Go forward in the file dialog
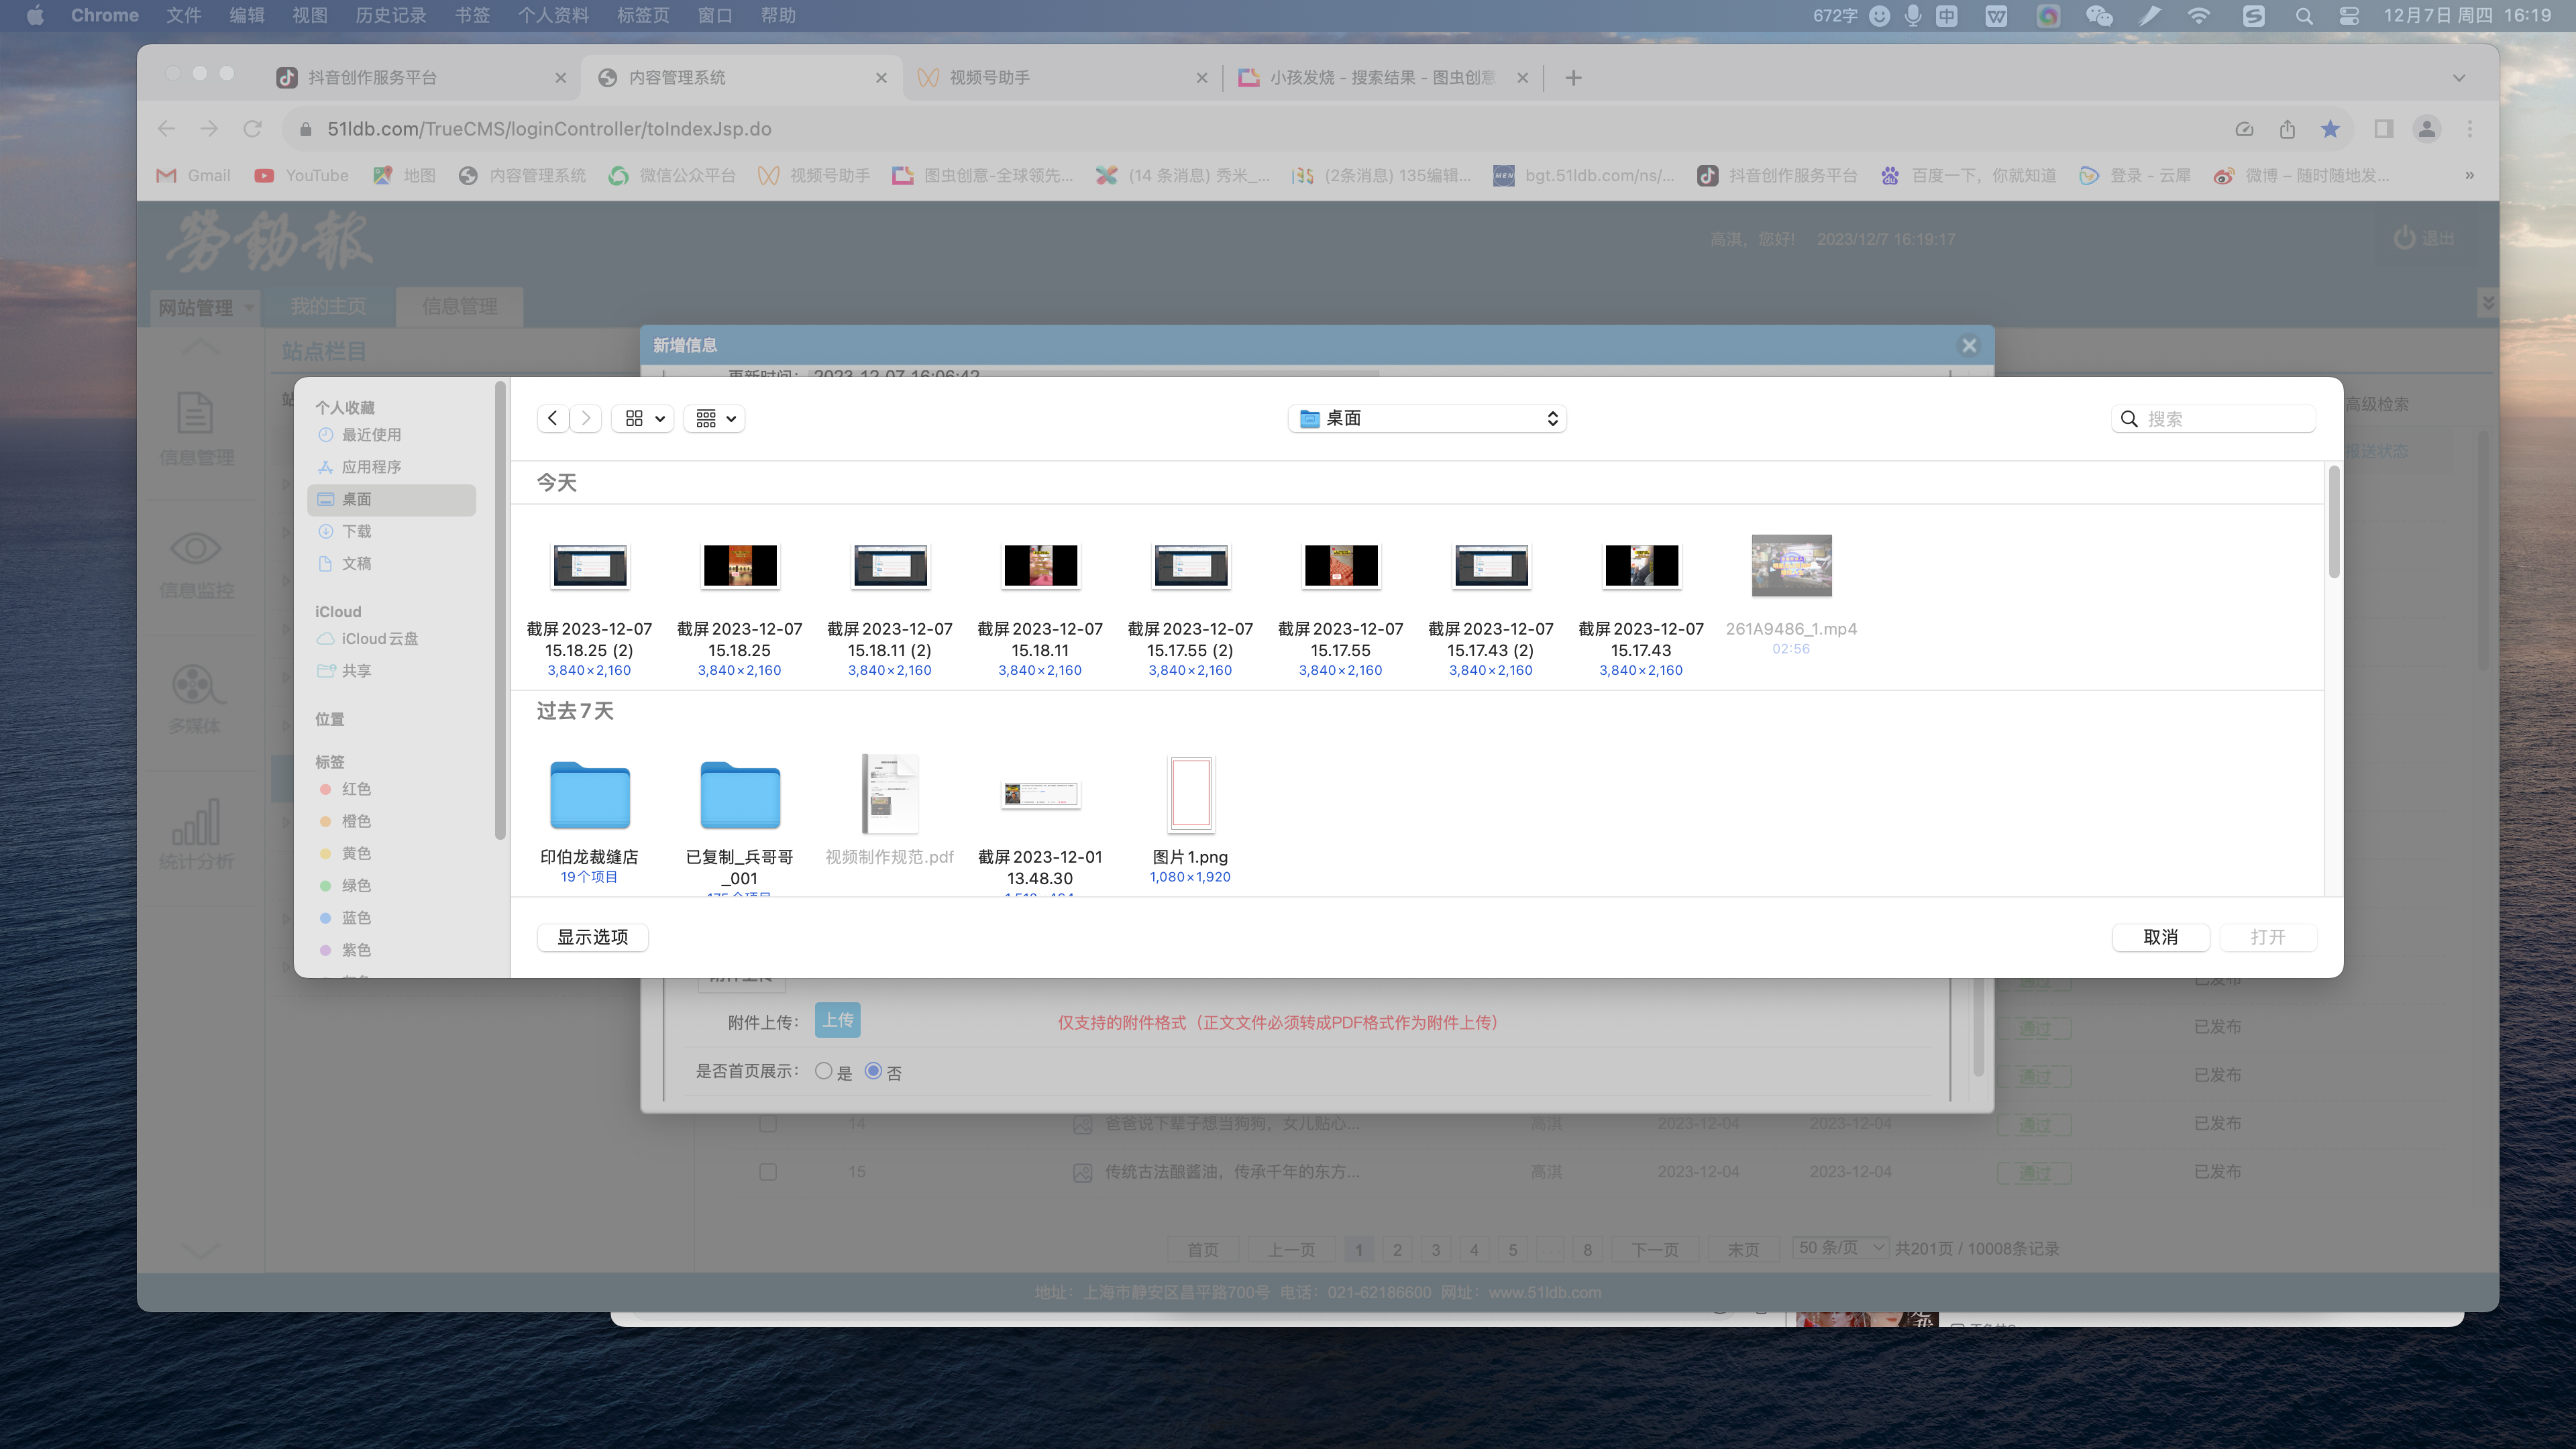The height and width of the screenshot is (1449, 2576). 586,418
